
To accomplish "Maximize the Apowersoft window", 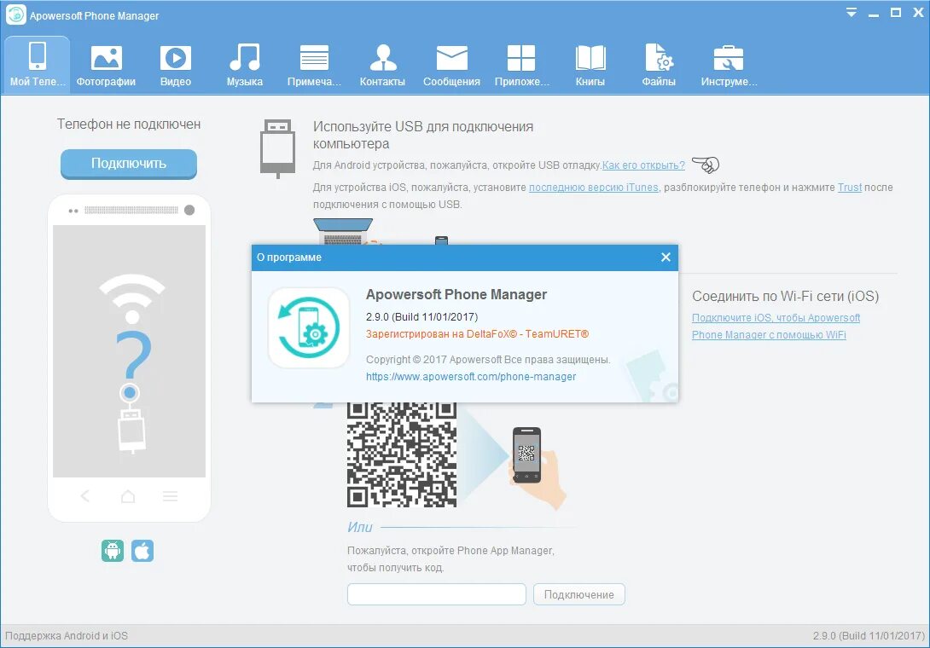I will pyautogui.click(x=896, y=13).
